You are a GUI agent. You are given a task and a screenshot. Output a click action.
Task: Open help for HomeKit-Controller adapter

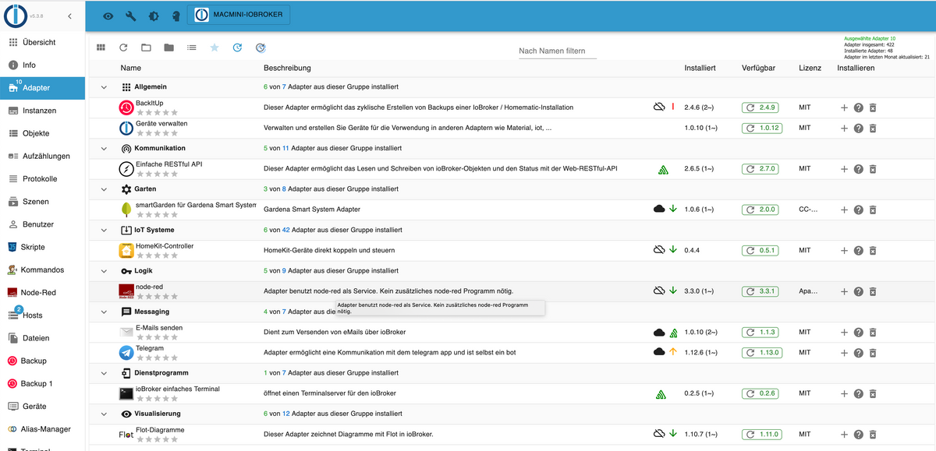tap(859, 250)
